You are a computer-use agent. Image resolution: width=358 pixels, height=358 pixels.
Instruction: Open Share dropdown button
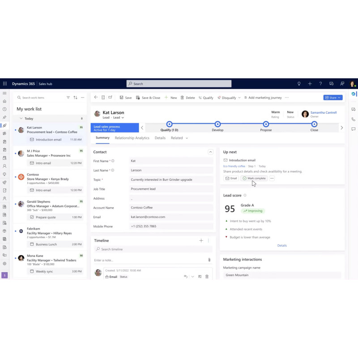pyautogui.click(x=333, y=98)
